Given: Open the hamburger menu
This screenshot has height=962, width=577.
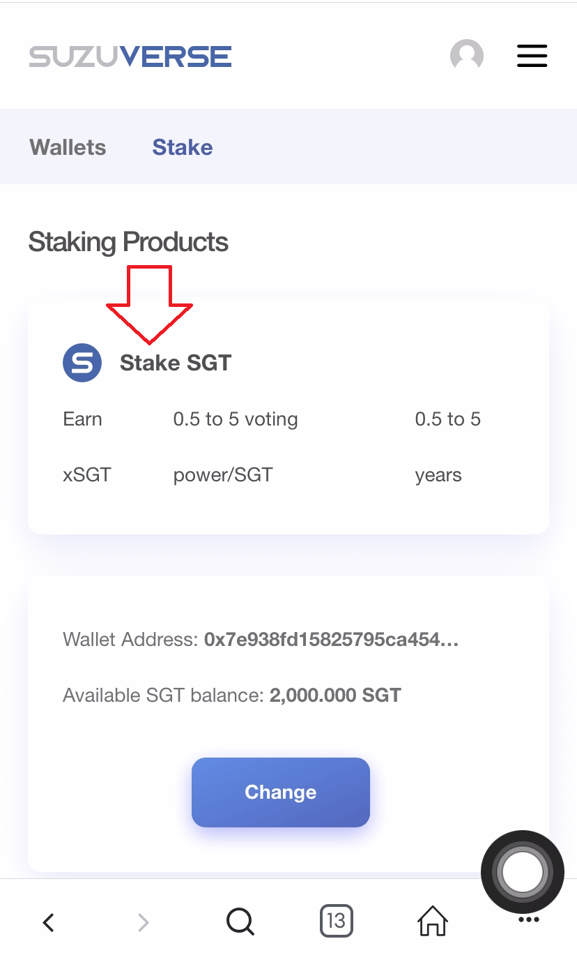Looking at the screenshot, I should (x=532, y=56).
